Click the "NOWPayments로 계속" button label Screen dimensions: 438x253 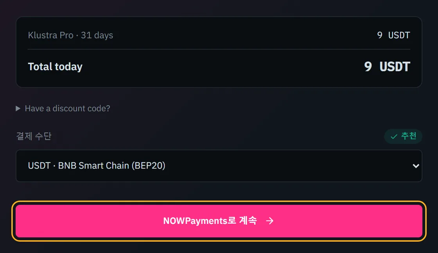click(x=210, y=221)
